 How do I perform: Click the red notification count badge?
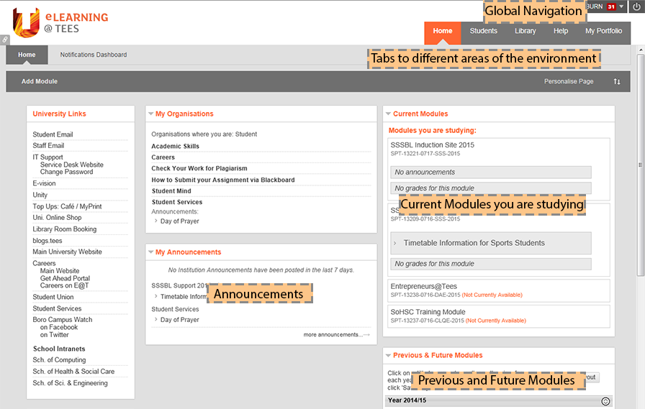tap(611, 6)
